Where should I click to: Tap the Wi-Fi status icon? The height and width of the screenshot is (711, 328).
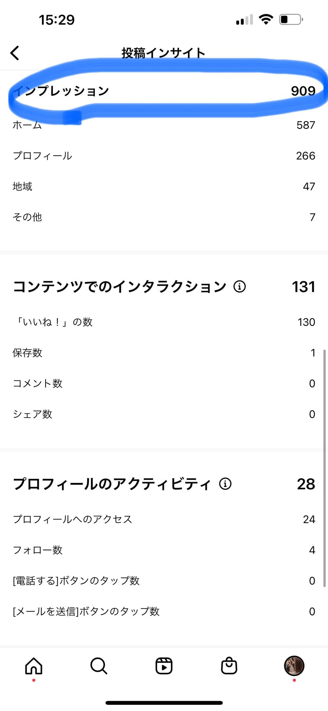pos(266,19)
